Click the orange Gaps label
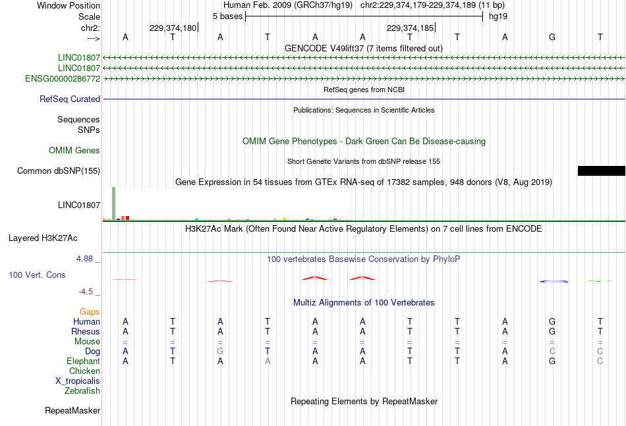Image resolution: width=626 pixels, height=426 pixels. click(90, 312)
